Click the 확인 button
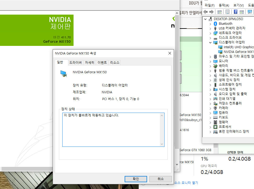The width and height of the screenshot is (254, 189). click(x=136, y=179)
